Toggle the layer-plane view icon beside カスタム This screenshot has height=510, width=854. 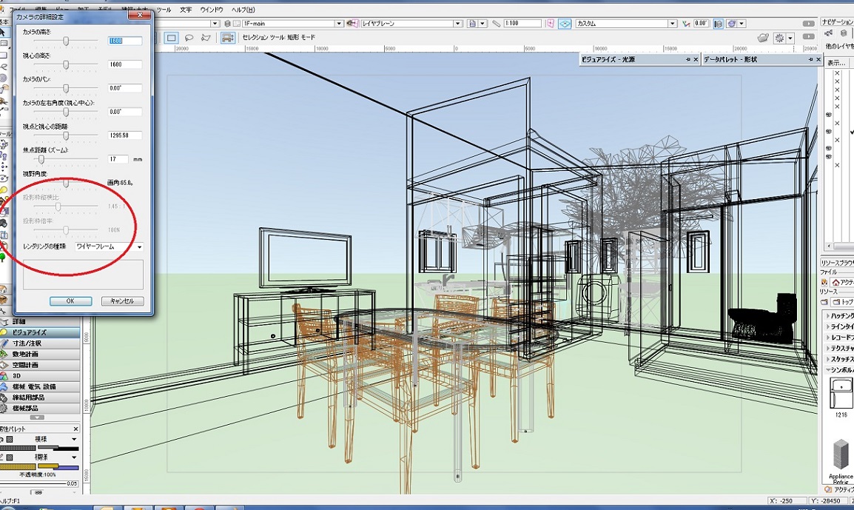[x=565, y=24]
